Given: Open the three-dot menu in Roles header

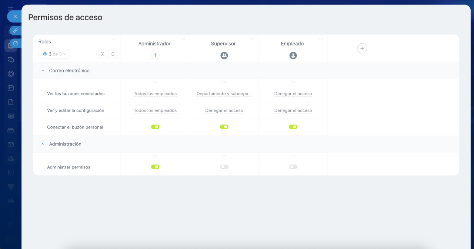Looking at the screenshot, I should coord(114,39).
